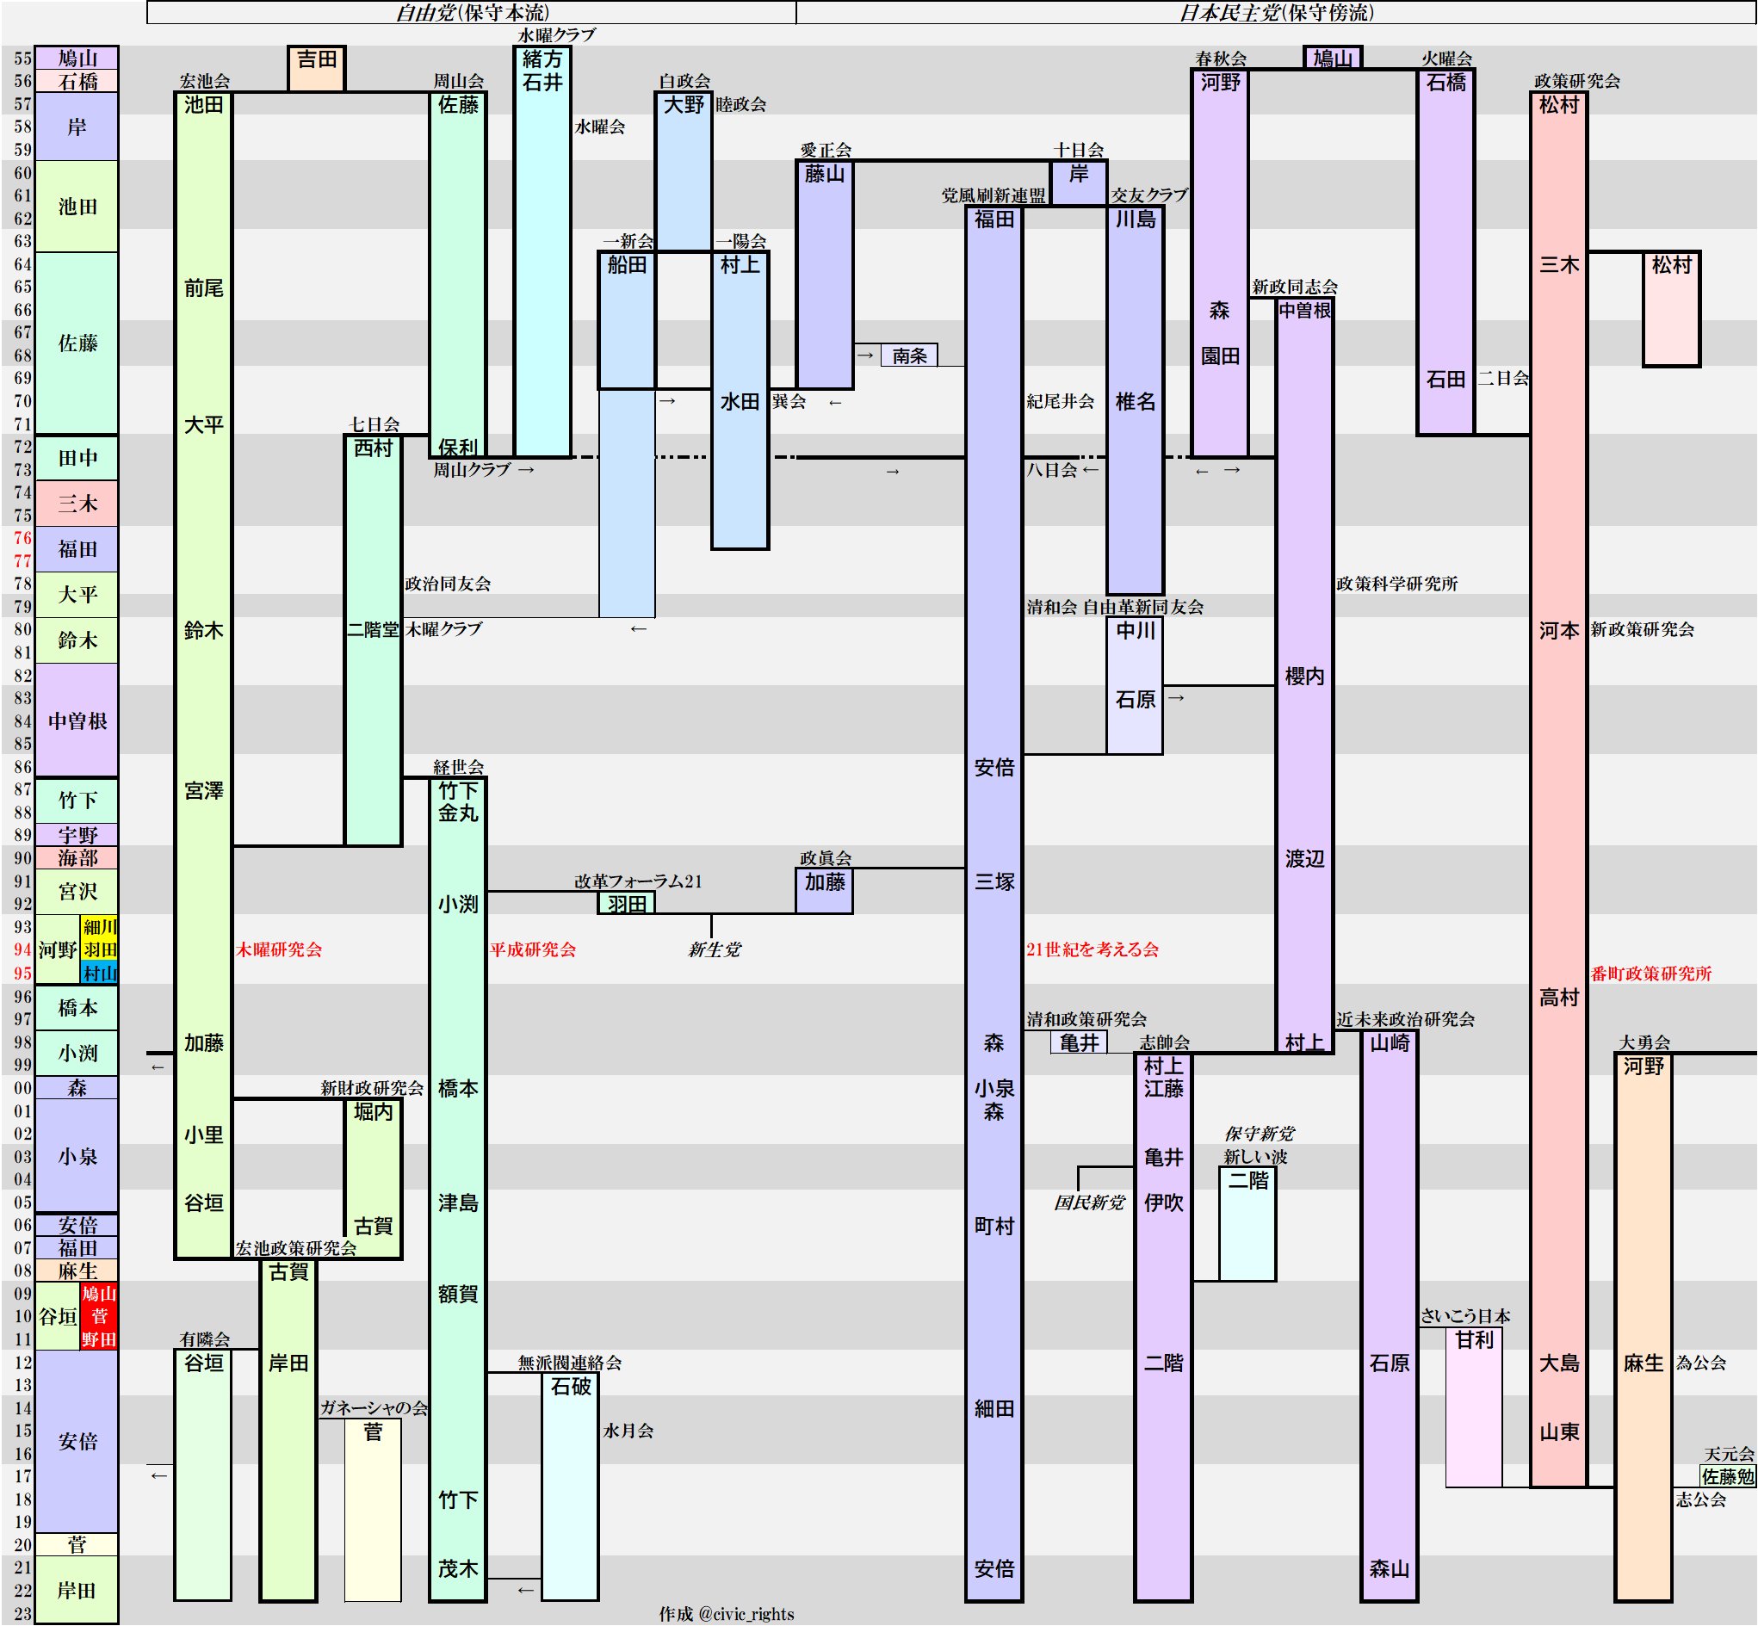
Task: Click the right arrow next to 石原
Action: click(x=1176, y=699)
